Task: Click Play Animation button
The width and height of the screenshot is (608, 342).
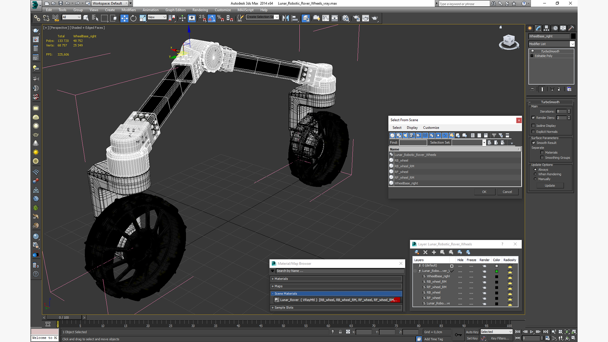Action: click(532, 332)
